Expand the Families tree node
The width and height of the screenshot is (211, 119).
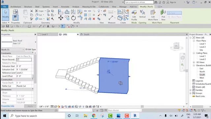click(191, 90)
